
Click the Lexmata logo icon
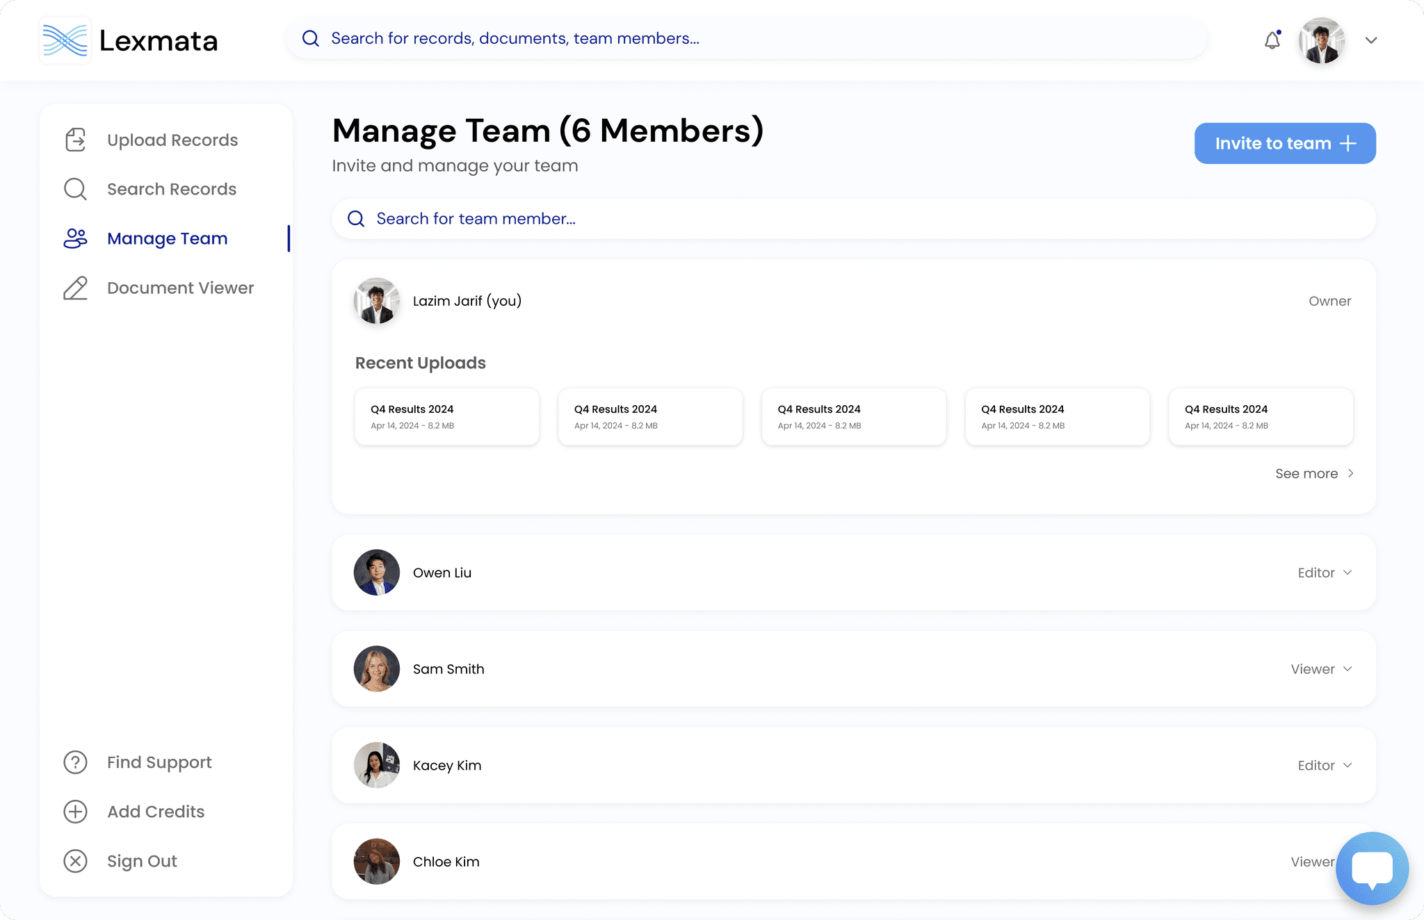point(65,40)
